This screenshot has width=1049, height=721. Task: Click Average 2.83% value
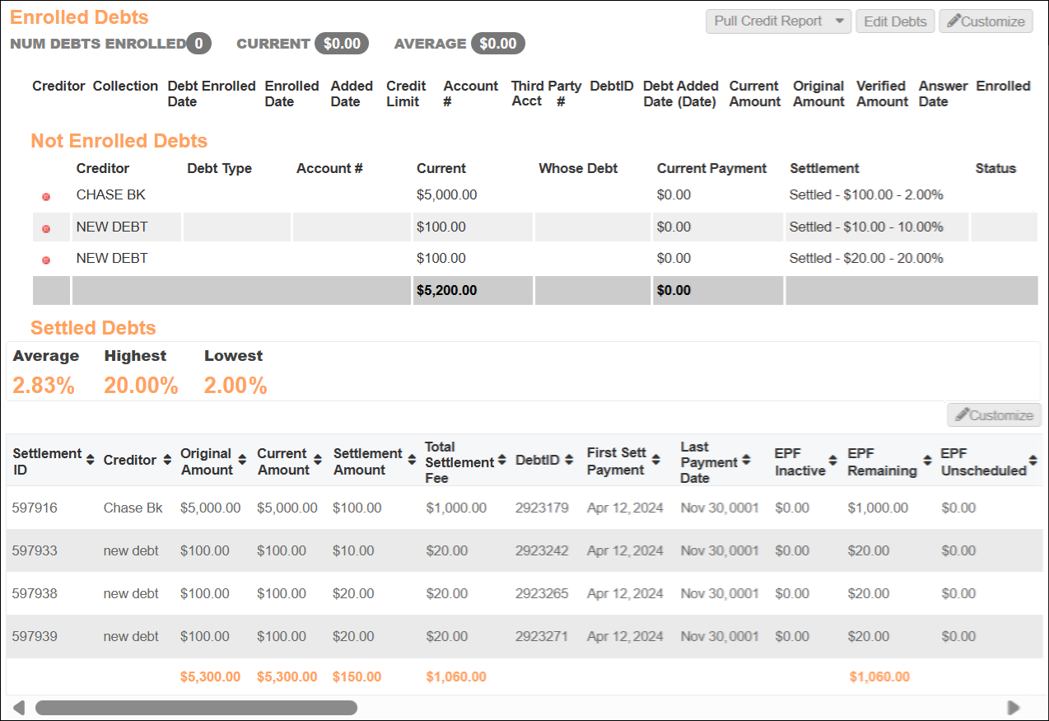coord(44,386)
